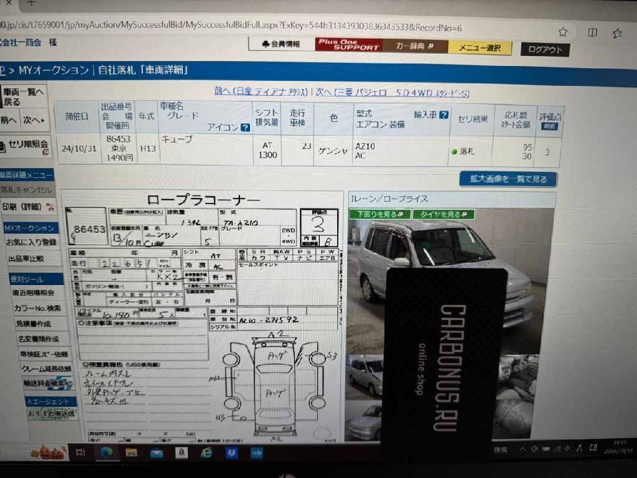Click おすすめ車送信 in the sidebar
Viewport: 637px width, 478px height.
(51, 414)
